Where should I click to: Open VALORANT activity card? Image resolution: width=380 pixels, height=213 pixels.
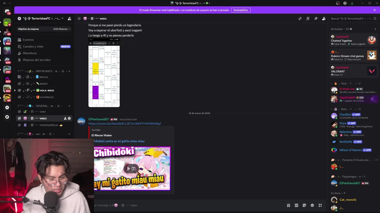click(x=354, y=71)
